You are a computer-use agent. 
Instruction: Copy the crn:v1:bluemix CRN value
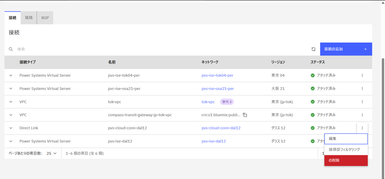(x=245, y=115)
